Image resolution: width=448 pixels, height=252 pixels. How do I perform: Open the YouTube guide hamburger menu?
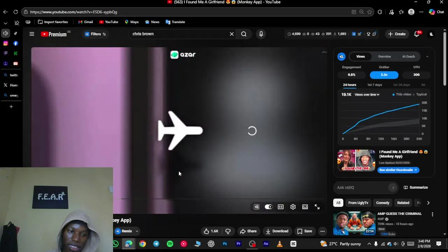32,34
